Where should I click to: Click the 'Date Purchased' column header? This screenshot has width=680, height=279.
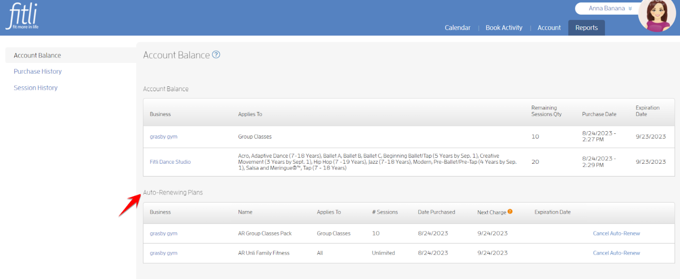(x=437, y=212)
